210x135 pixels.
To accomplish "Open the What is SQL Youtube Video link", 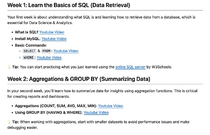I will point(52,32).
